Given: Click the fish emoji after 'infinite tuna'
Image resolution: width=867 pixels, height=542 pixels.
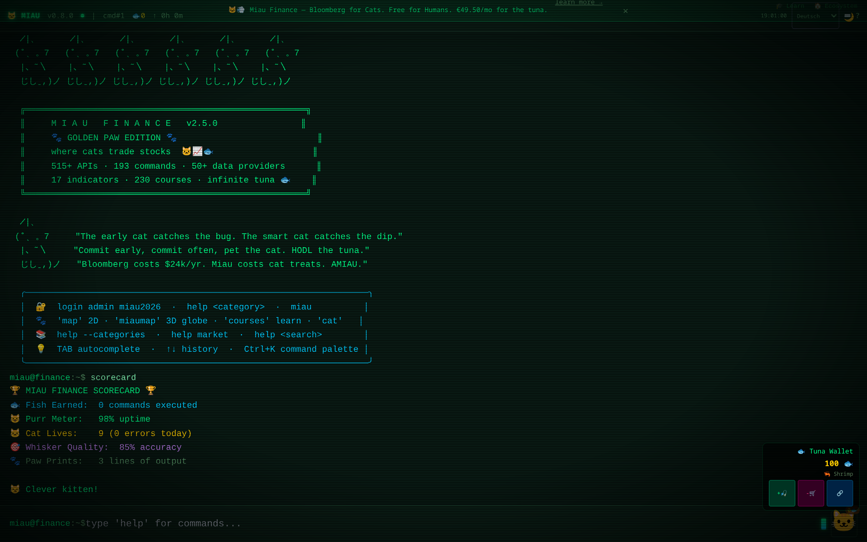Looking at the screenshot, I should click(x=285, y=180).
